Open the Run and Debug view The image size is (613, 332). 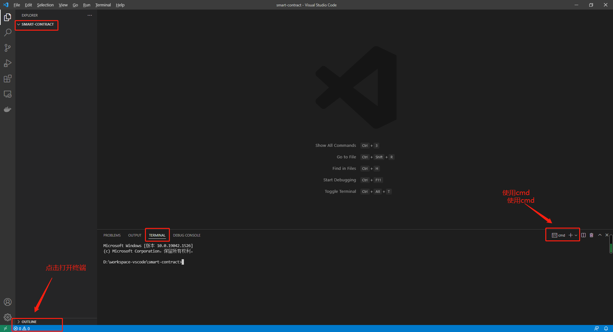pyautogui.click(x=8, y=63)
